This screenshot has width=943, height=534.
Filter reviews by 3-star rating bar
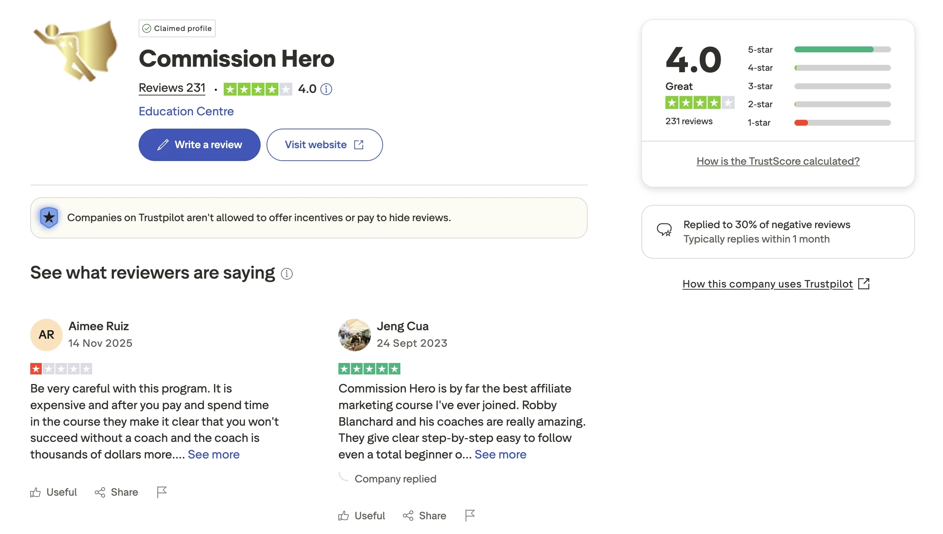click(842, 86)
